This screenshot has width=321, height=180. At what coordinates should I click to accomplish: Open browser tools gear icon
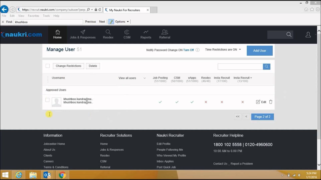click(318, 9)
